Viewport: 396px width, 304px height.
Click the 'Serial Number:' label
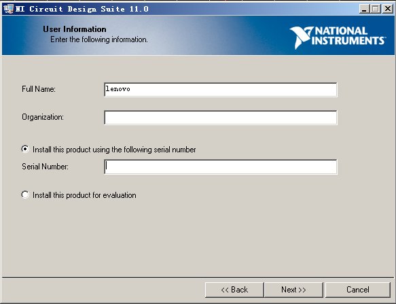coord(45,167)
